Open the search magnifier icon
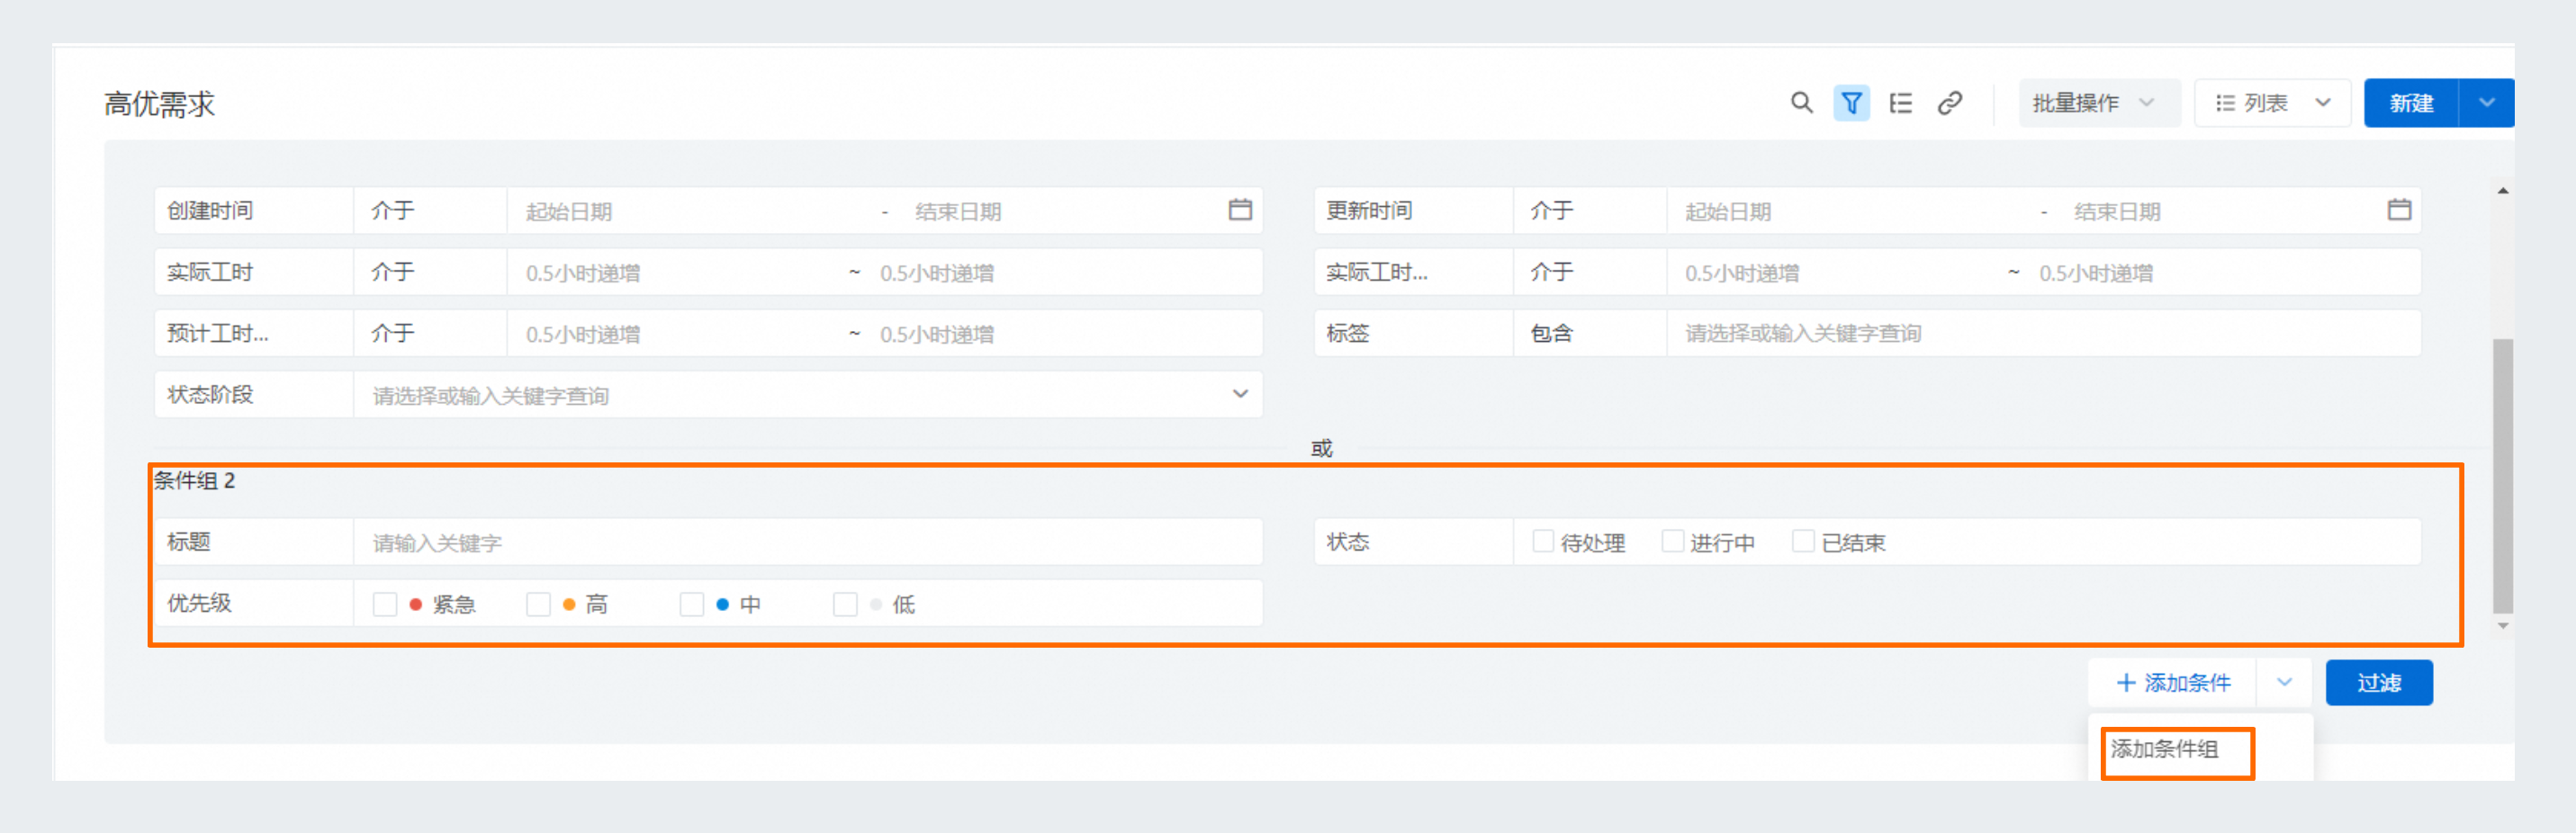 coord(1801,103)
